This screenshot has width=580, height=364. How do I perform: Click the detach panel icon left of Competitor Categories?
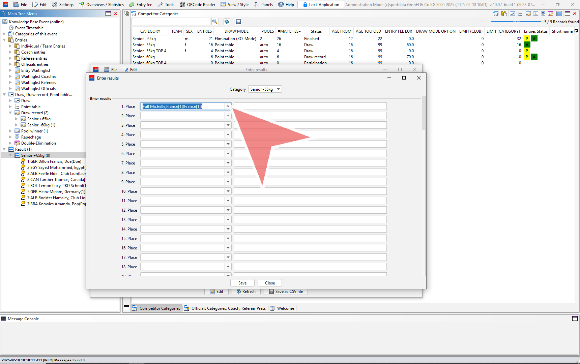126,13
